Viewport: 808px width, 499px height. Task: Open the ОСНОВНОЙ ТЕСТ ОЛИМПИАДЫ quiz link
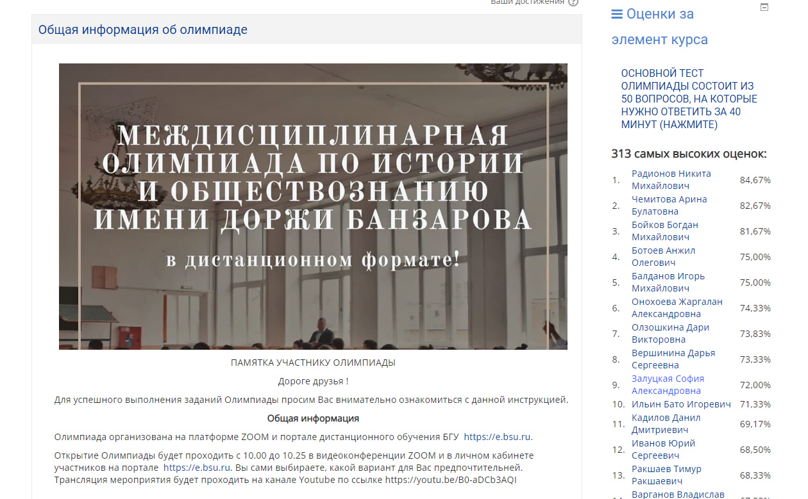689,99
